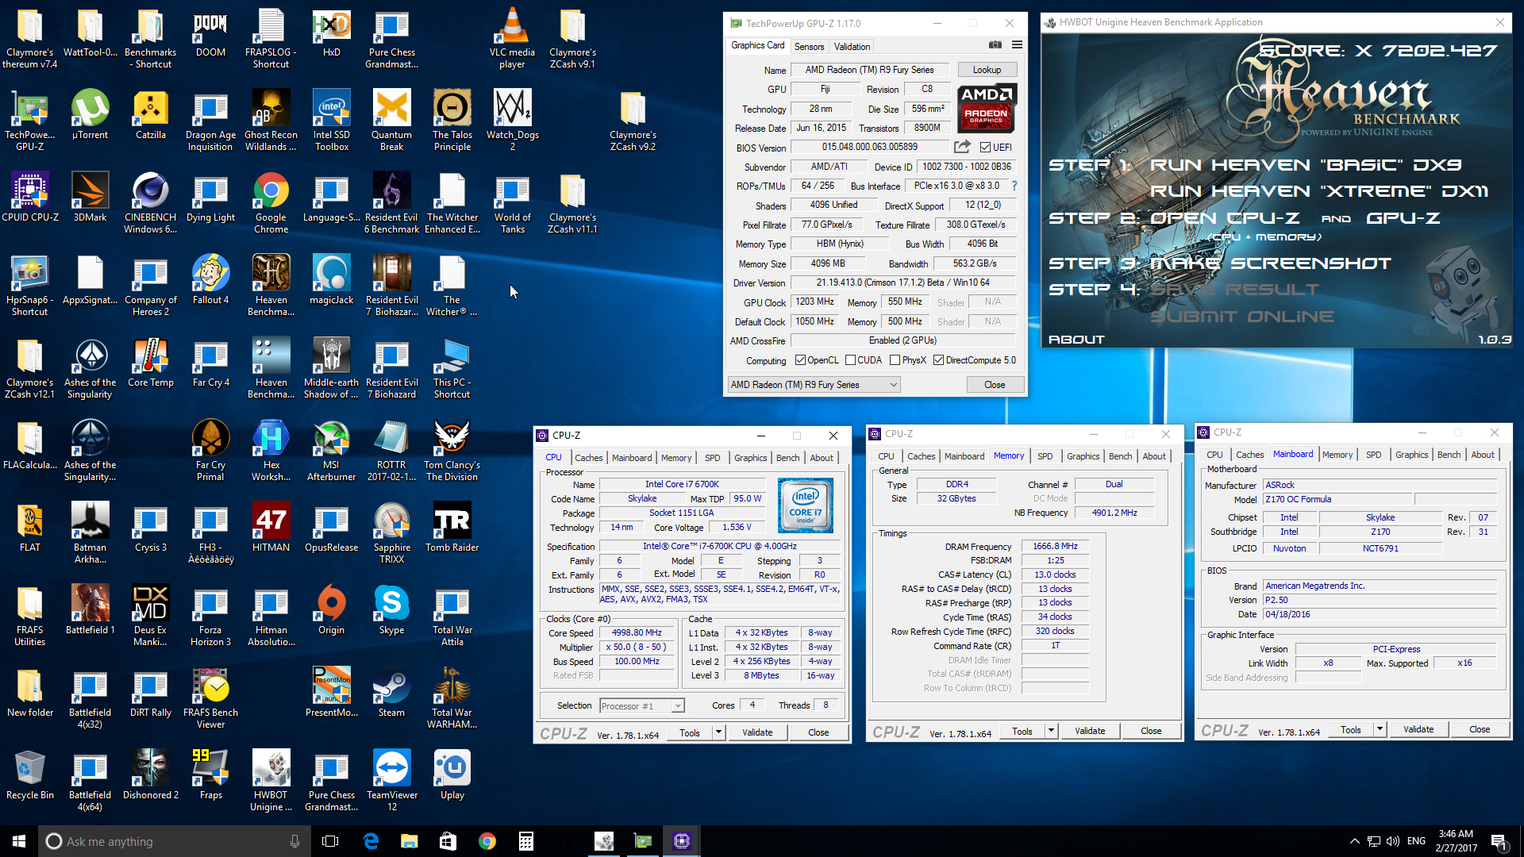Expand the GPU selection dropdown in GPU-Z
Screen dimensions: 1524x857
click(x=814, y=385)
